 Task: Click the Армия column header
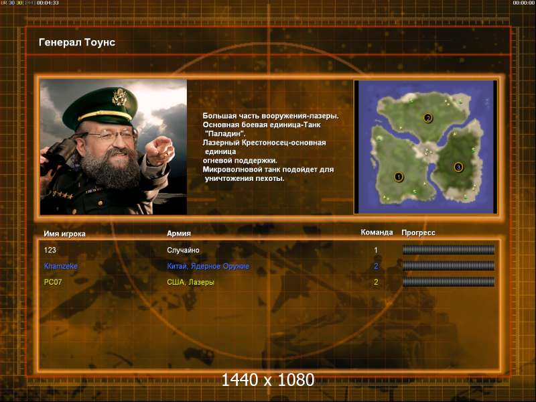click(x=179, y=233)
